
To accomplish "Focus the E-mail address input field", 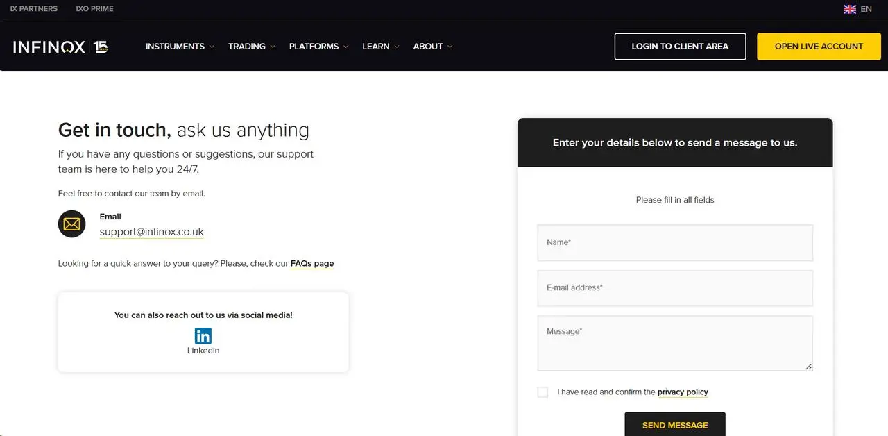I will tap(675, 287).
